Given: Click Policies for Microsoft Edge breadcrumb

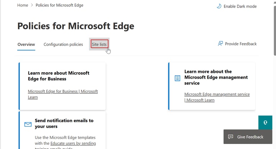Looking at the screenshot, I should click(x=59, y=5).
